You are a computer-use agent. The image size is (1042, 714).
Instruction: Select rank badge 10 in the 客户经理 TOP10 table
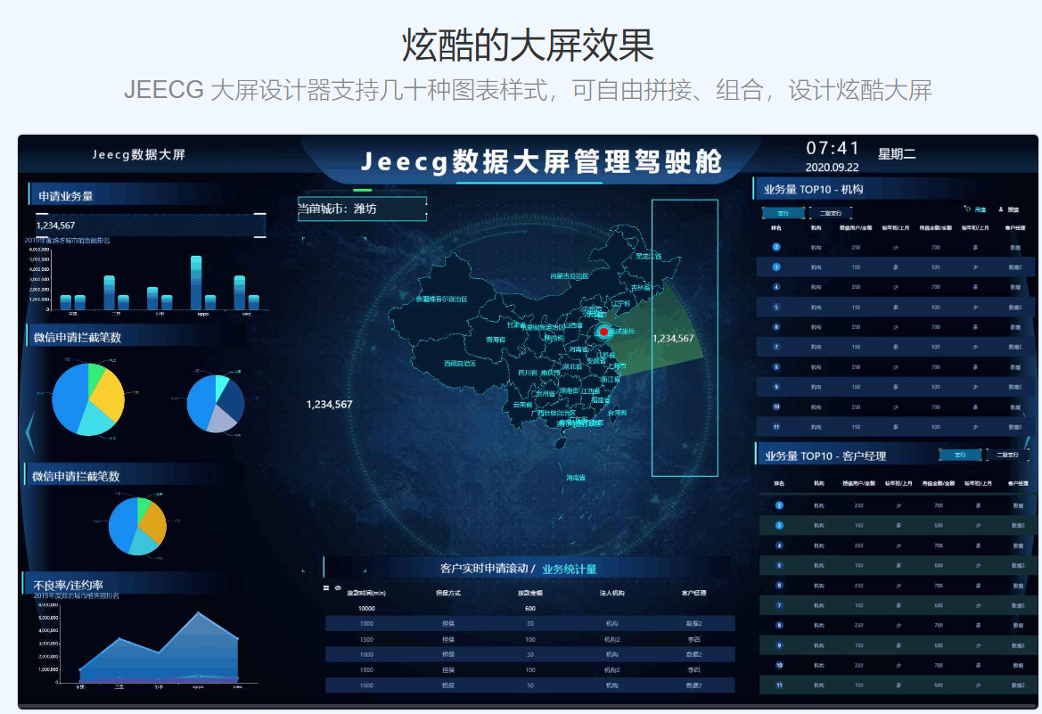pyautogui.click(x=780, y=665)
